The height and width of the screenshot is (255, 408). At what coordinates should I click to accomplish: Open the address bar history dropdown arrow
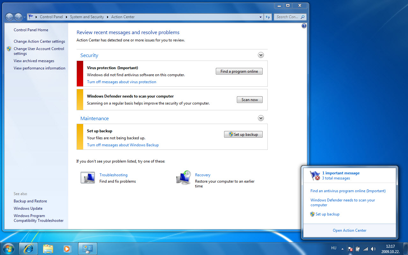[x=260, y=17]
